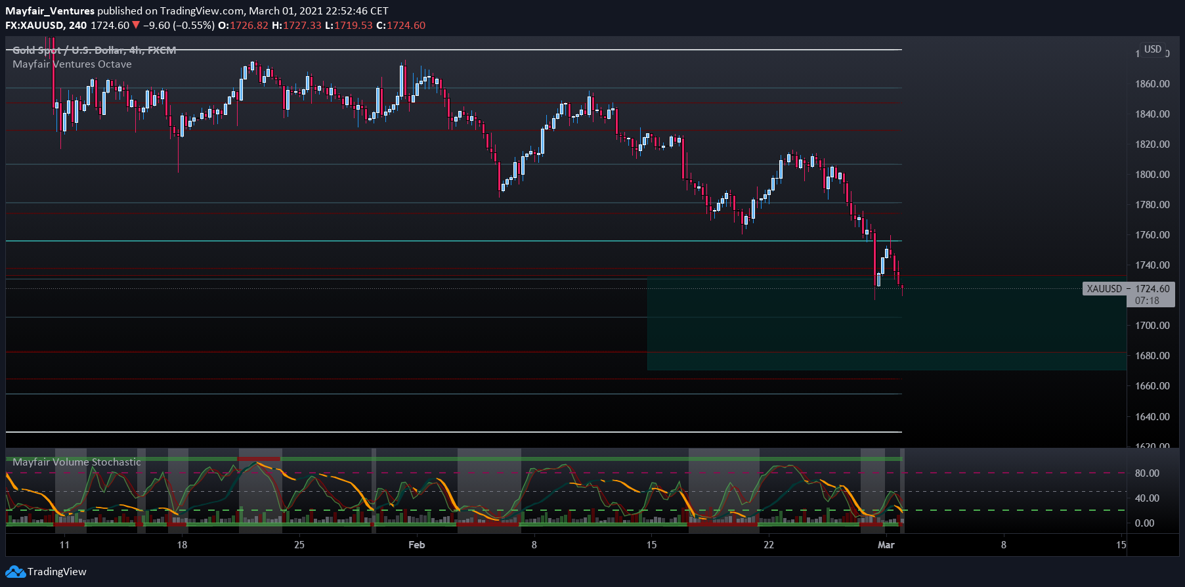Click the 22 date label on time axis
The height and width of the screenshot is (587, 1185).
tap(769, 545)
